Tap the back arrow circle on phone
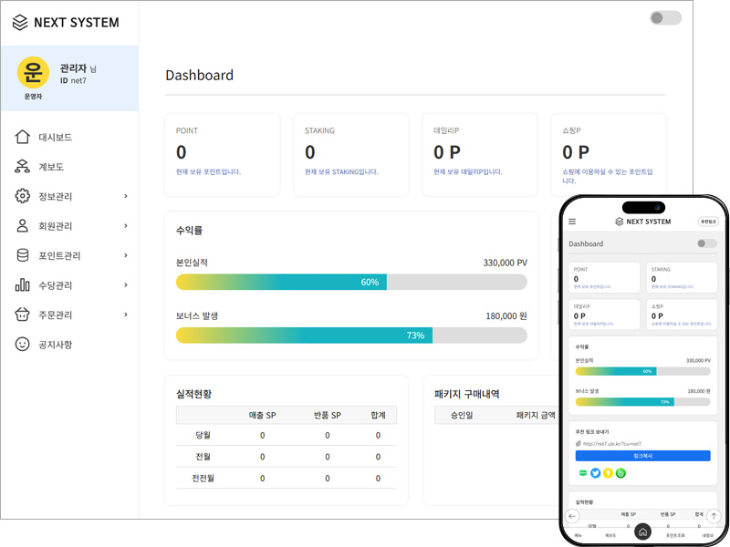The height and width of the screenshot is (547, 730). point(572,516)
